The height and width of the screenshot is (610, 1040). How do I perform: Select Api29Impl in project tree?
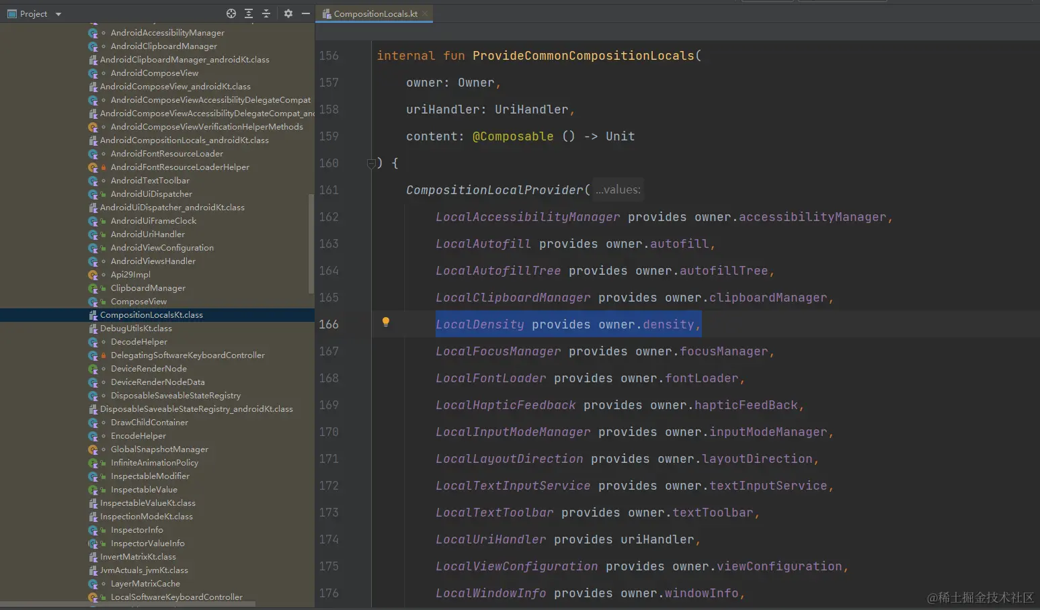(x=130, y=275)
